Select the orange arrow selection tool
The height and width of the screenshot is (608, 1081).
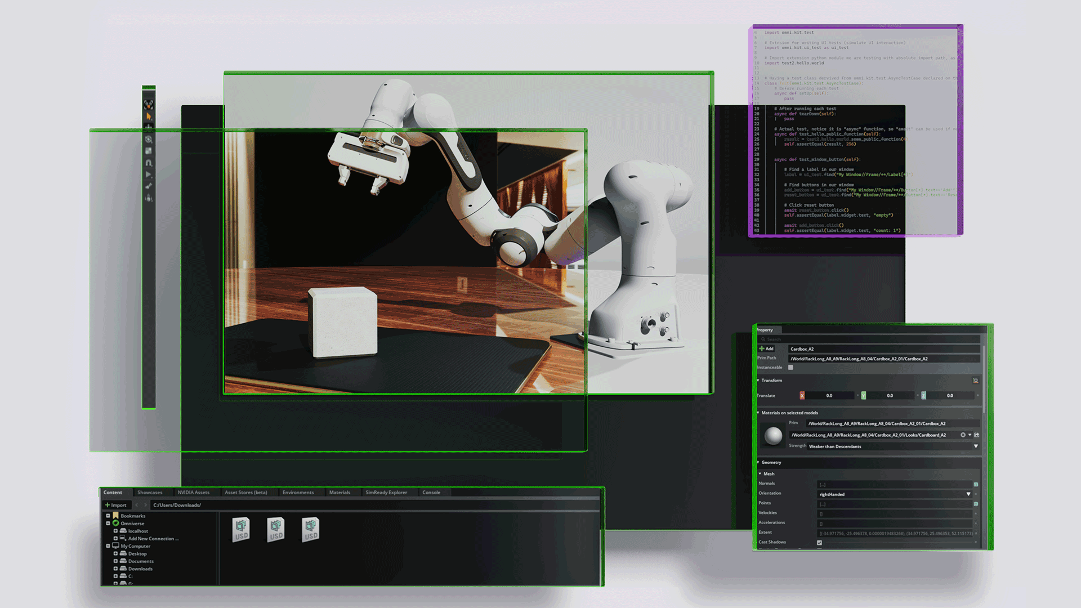(x=149, y=117)
